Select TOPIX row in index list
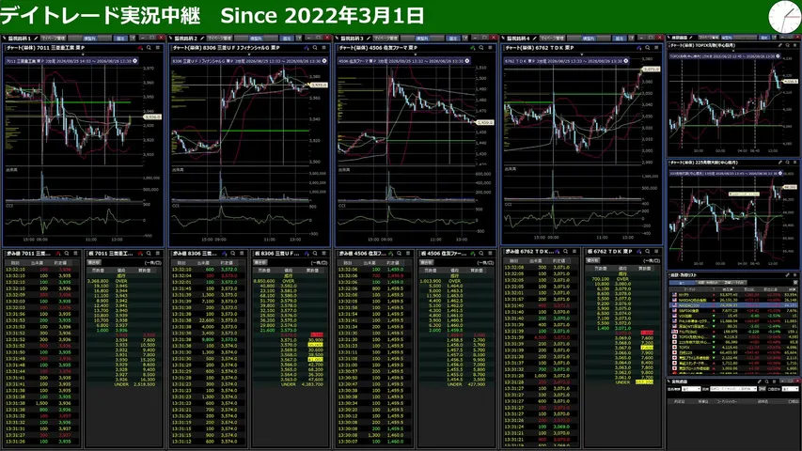802x451 pixels. coord(733,348)
